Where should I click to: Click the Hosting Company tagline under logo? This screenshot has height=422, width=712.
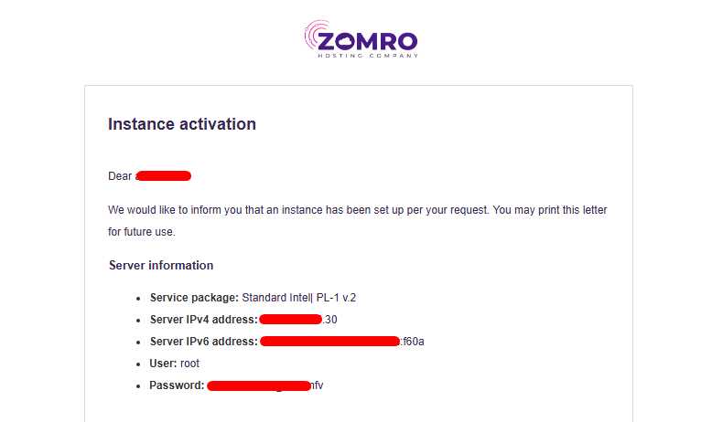coord(368,56)
